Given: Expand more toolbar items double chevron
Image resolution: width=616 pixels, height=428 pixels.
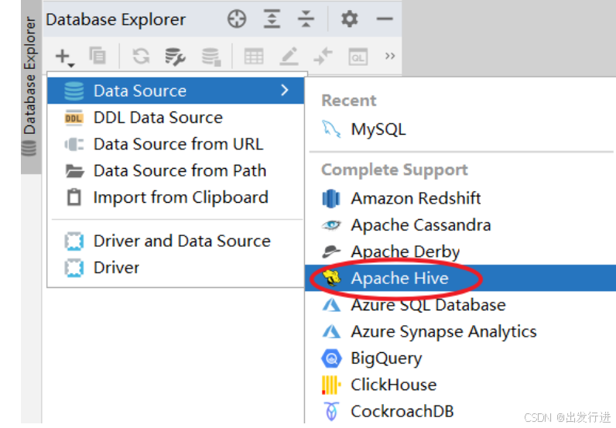Looking at the screenshot, I should point(390,56).
